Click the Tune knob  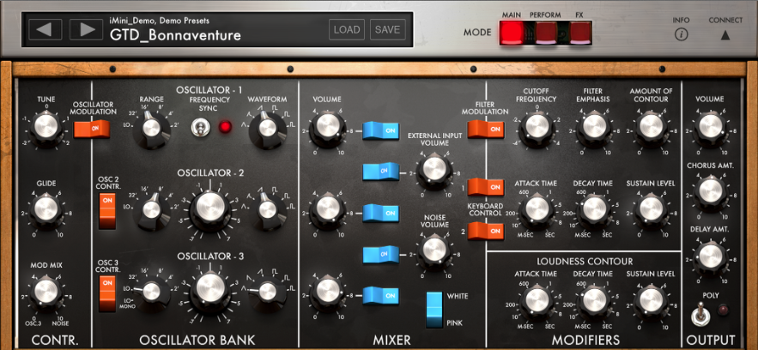46,126
